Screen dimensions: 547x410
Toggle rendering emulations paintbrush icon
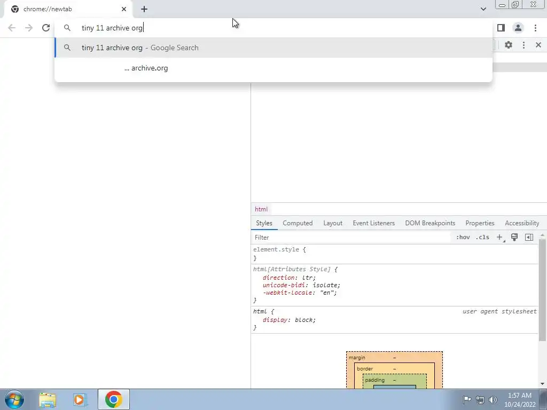point(514,238)
